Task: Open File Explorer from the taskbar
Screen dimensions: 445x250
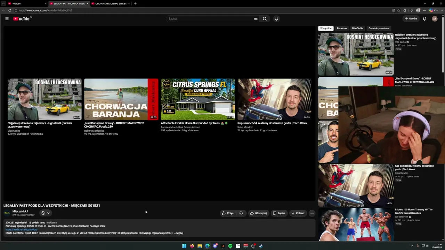Action: pos(200,246)
